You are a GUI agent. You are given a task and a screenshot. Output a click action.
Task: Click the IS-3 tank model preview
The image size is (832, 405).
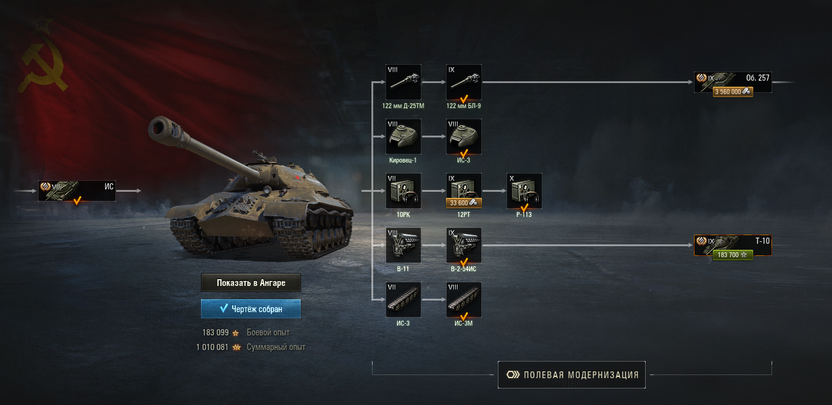[x=250, y=189]
